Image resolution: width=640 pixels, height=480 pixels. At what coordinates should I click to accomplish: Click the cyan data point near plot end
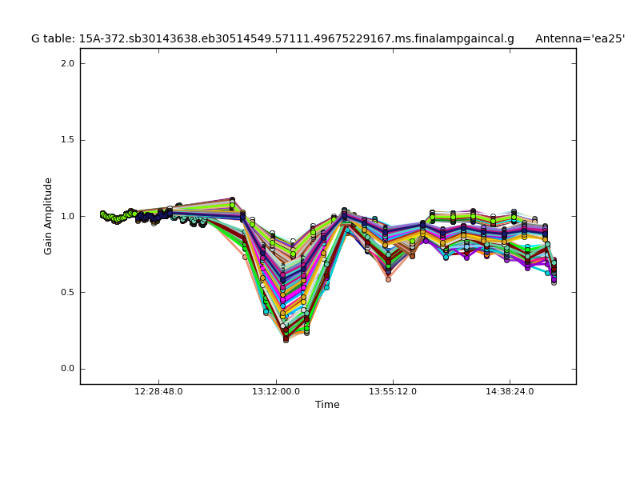[x=548, y=273]
